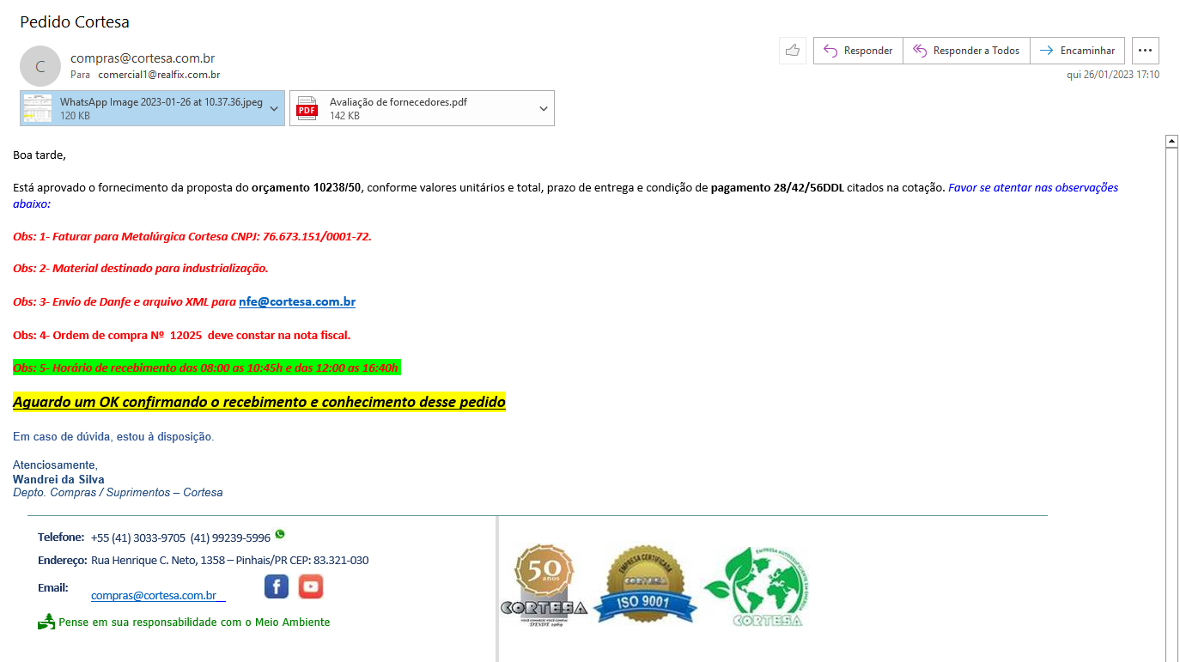This screenshot has height=662, width=1180.
Task: Click the green WhatsApp icon by phone
Action: pyautogui.click(x=280, y=534)
